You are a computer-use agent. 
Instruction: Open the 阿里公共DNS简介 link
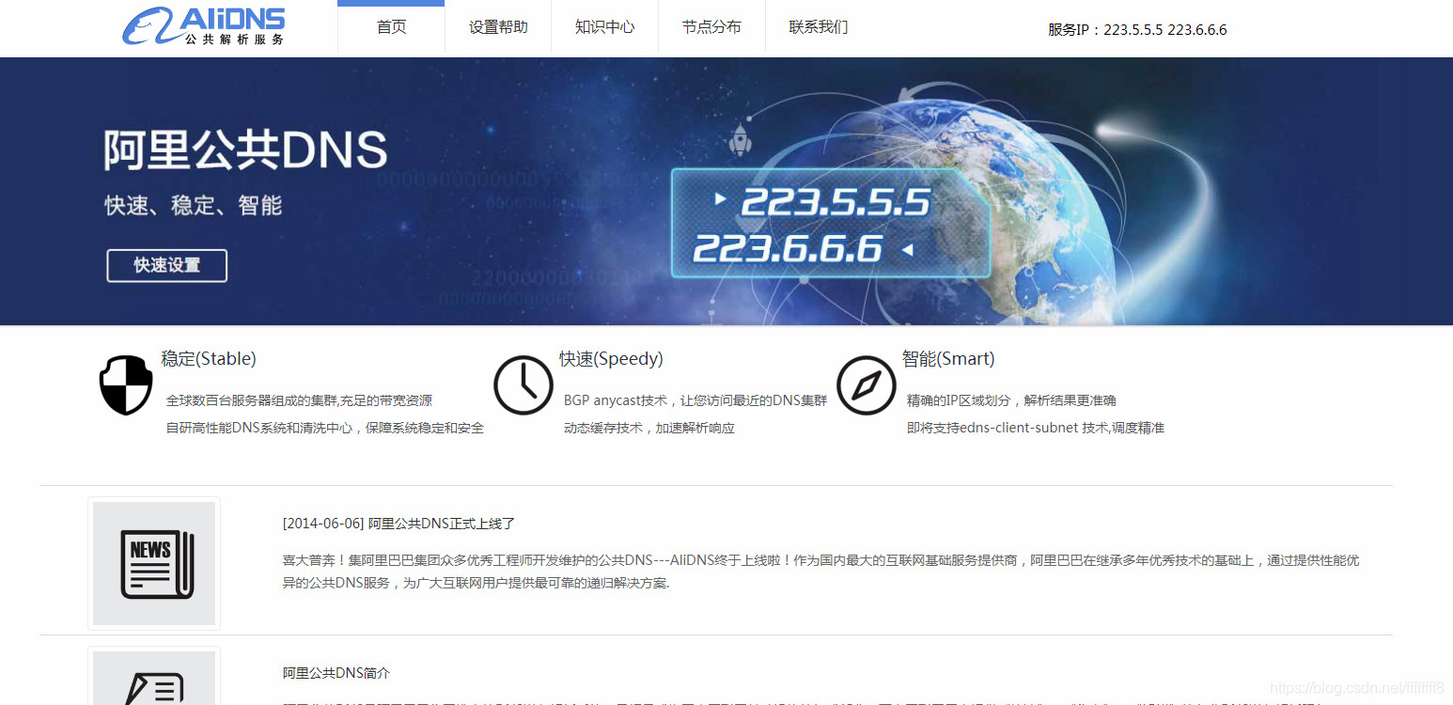[x=336, y=673]
